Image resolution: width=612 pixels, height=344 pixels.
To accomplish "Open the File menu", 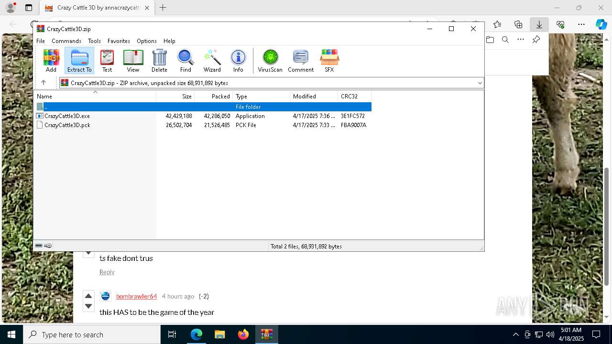I will click(41, 41).
